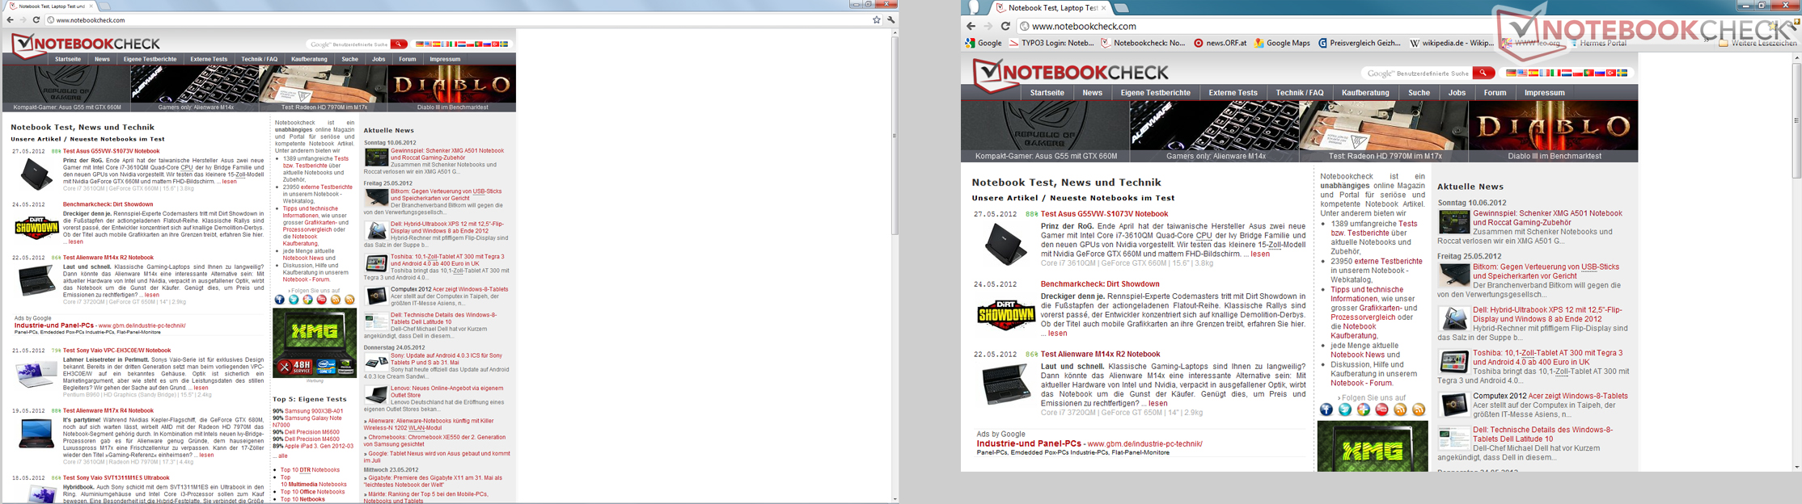Open Twitter icon in right window's sidebar

[x=1345, y=409]
